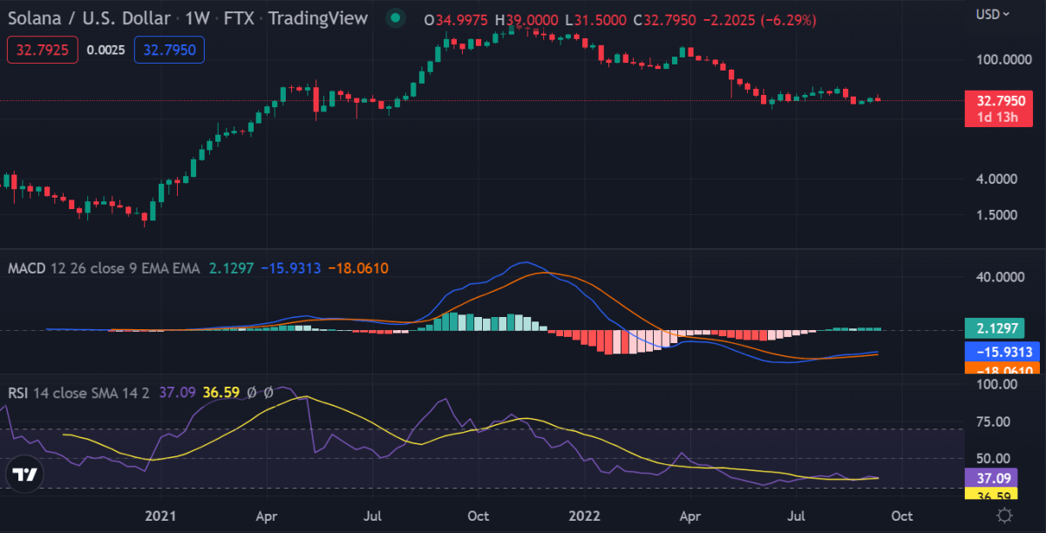
Task: Open the USD currency dropdown
Action: coord(993,14)
